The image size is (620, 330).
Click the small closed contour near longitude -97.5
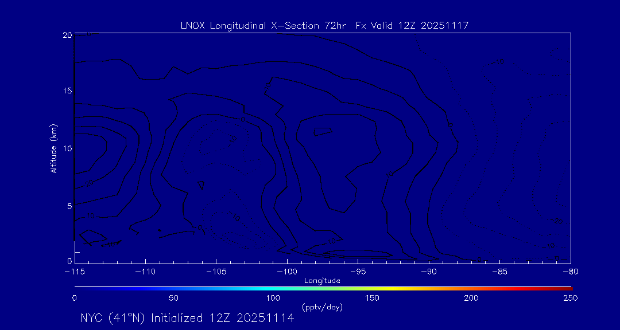[323, 132]
